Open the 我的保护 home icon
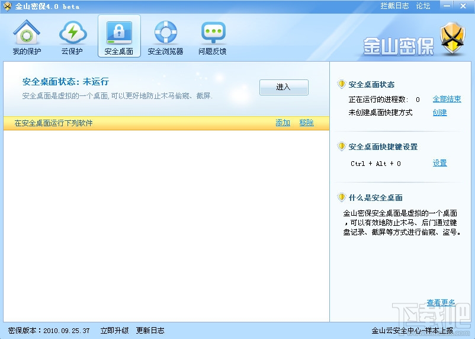Image resolution: width=475 pixels, height=339 pixels. (27, 32)
